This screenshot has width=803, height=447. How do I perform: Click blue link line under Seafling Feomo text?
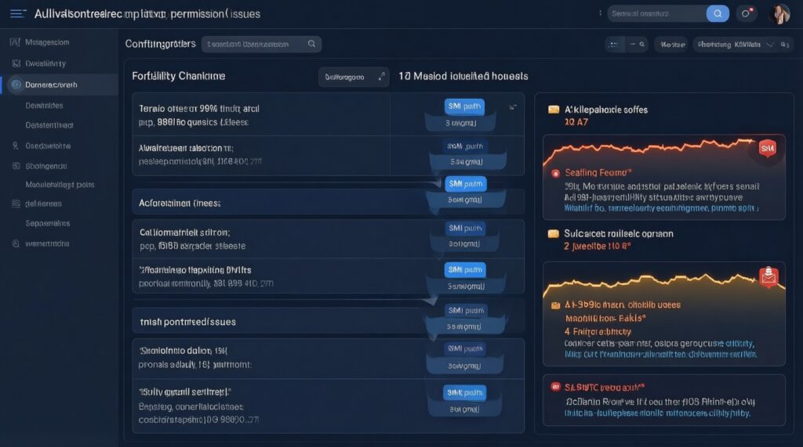[661, 208]
